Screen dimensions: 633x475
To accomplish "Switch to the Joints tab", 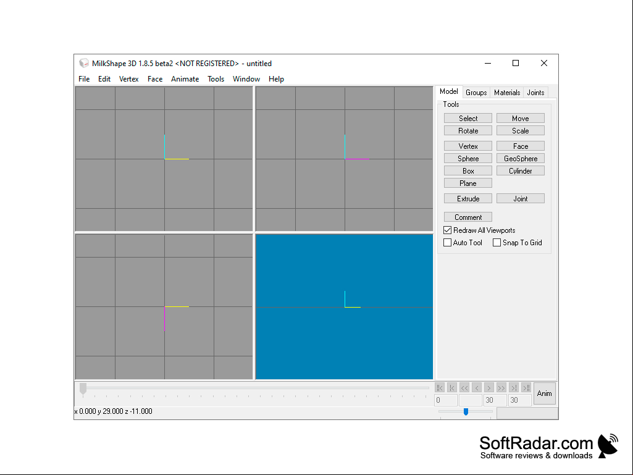I will [535, 93].
